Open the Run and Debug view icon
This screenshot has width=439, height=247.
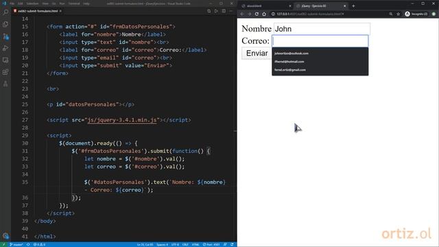pos(5,48)
